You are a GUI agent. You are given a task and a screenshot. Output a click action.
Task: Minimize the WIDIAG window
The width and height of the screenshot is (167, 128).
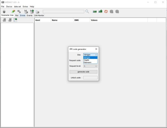(x=148, y=2)
